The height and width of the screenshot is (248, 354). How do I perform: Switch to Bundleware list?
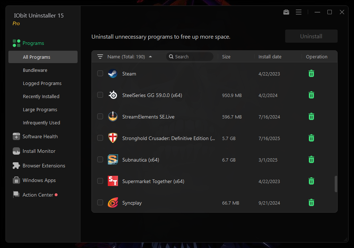35,70
